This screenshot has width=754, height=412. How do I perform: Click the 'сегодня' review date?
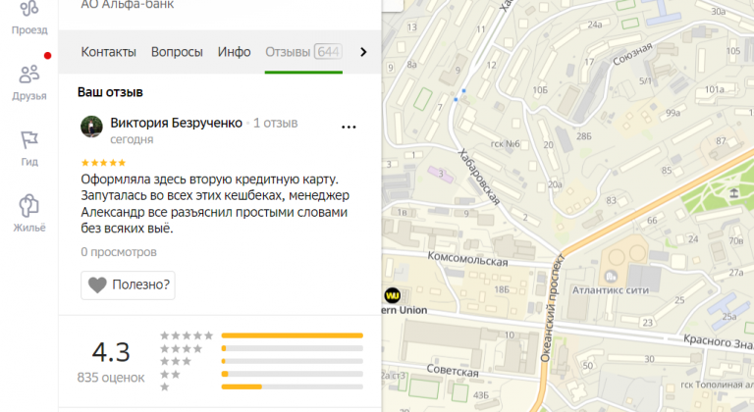132,139
